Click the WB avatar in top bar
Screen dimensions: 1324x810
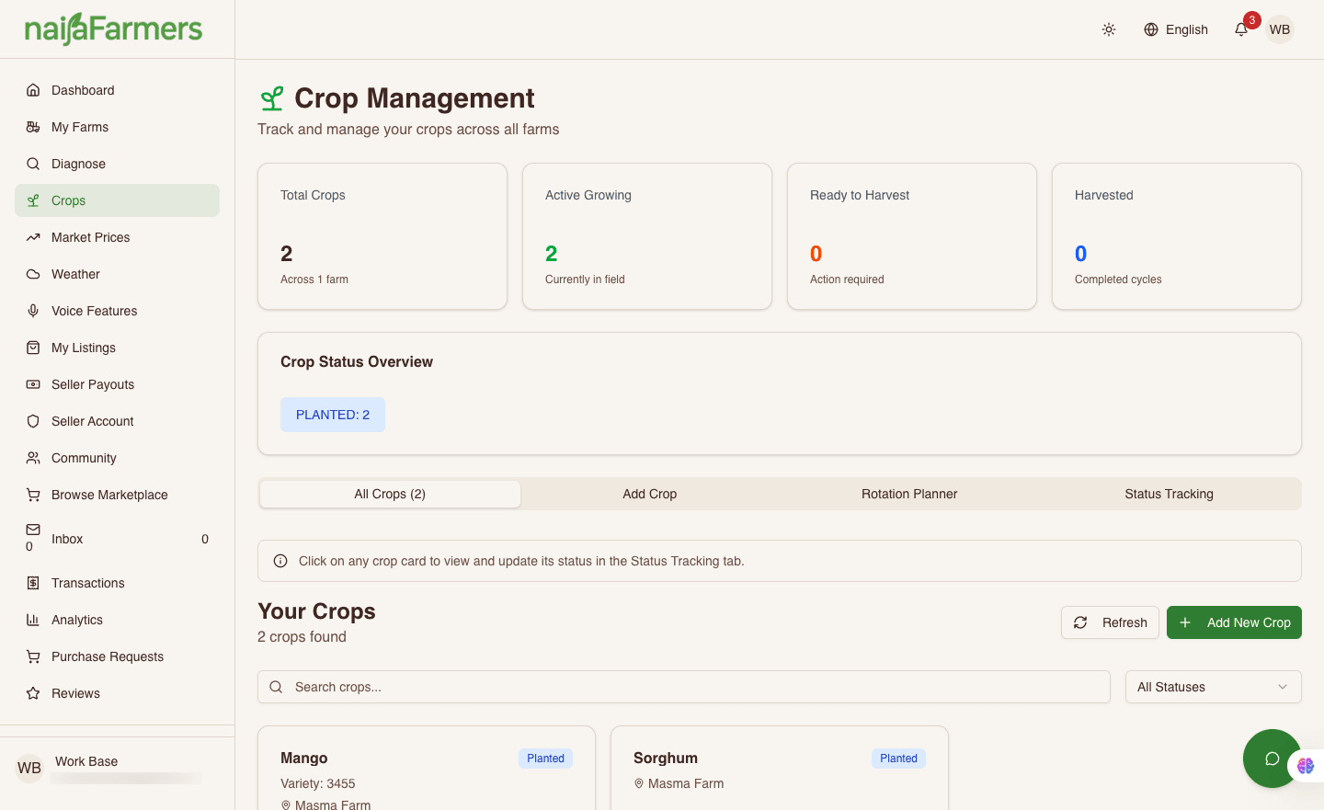click(x=1280, y=29)
